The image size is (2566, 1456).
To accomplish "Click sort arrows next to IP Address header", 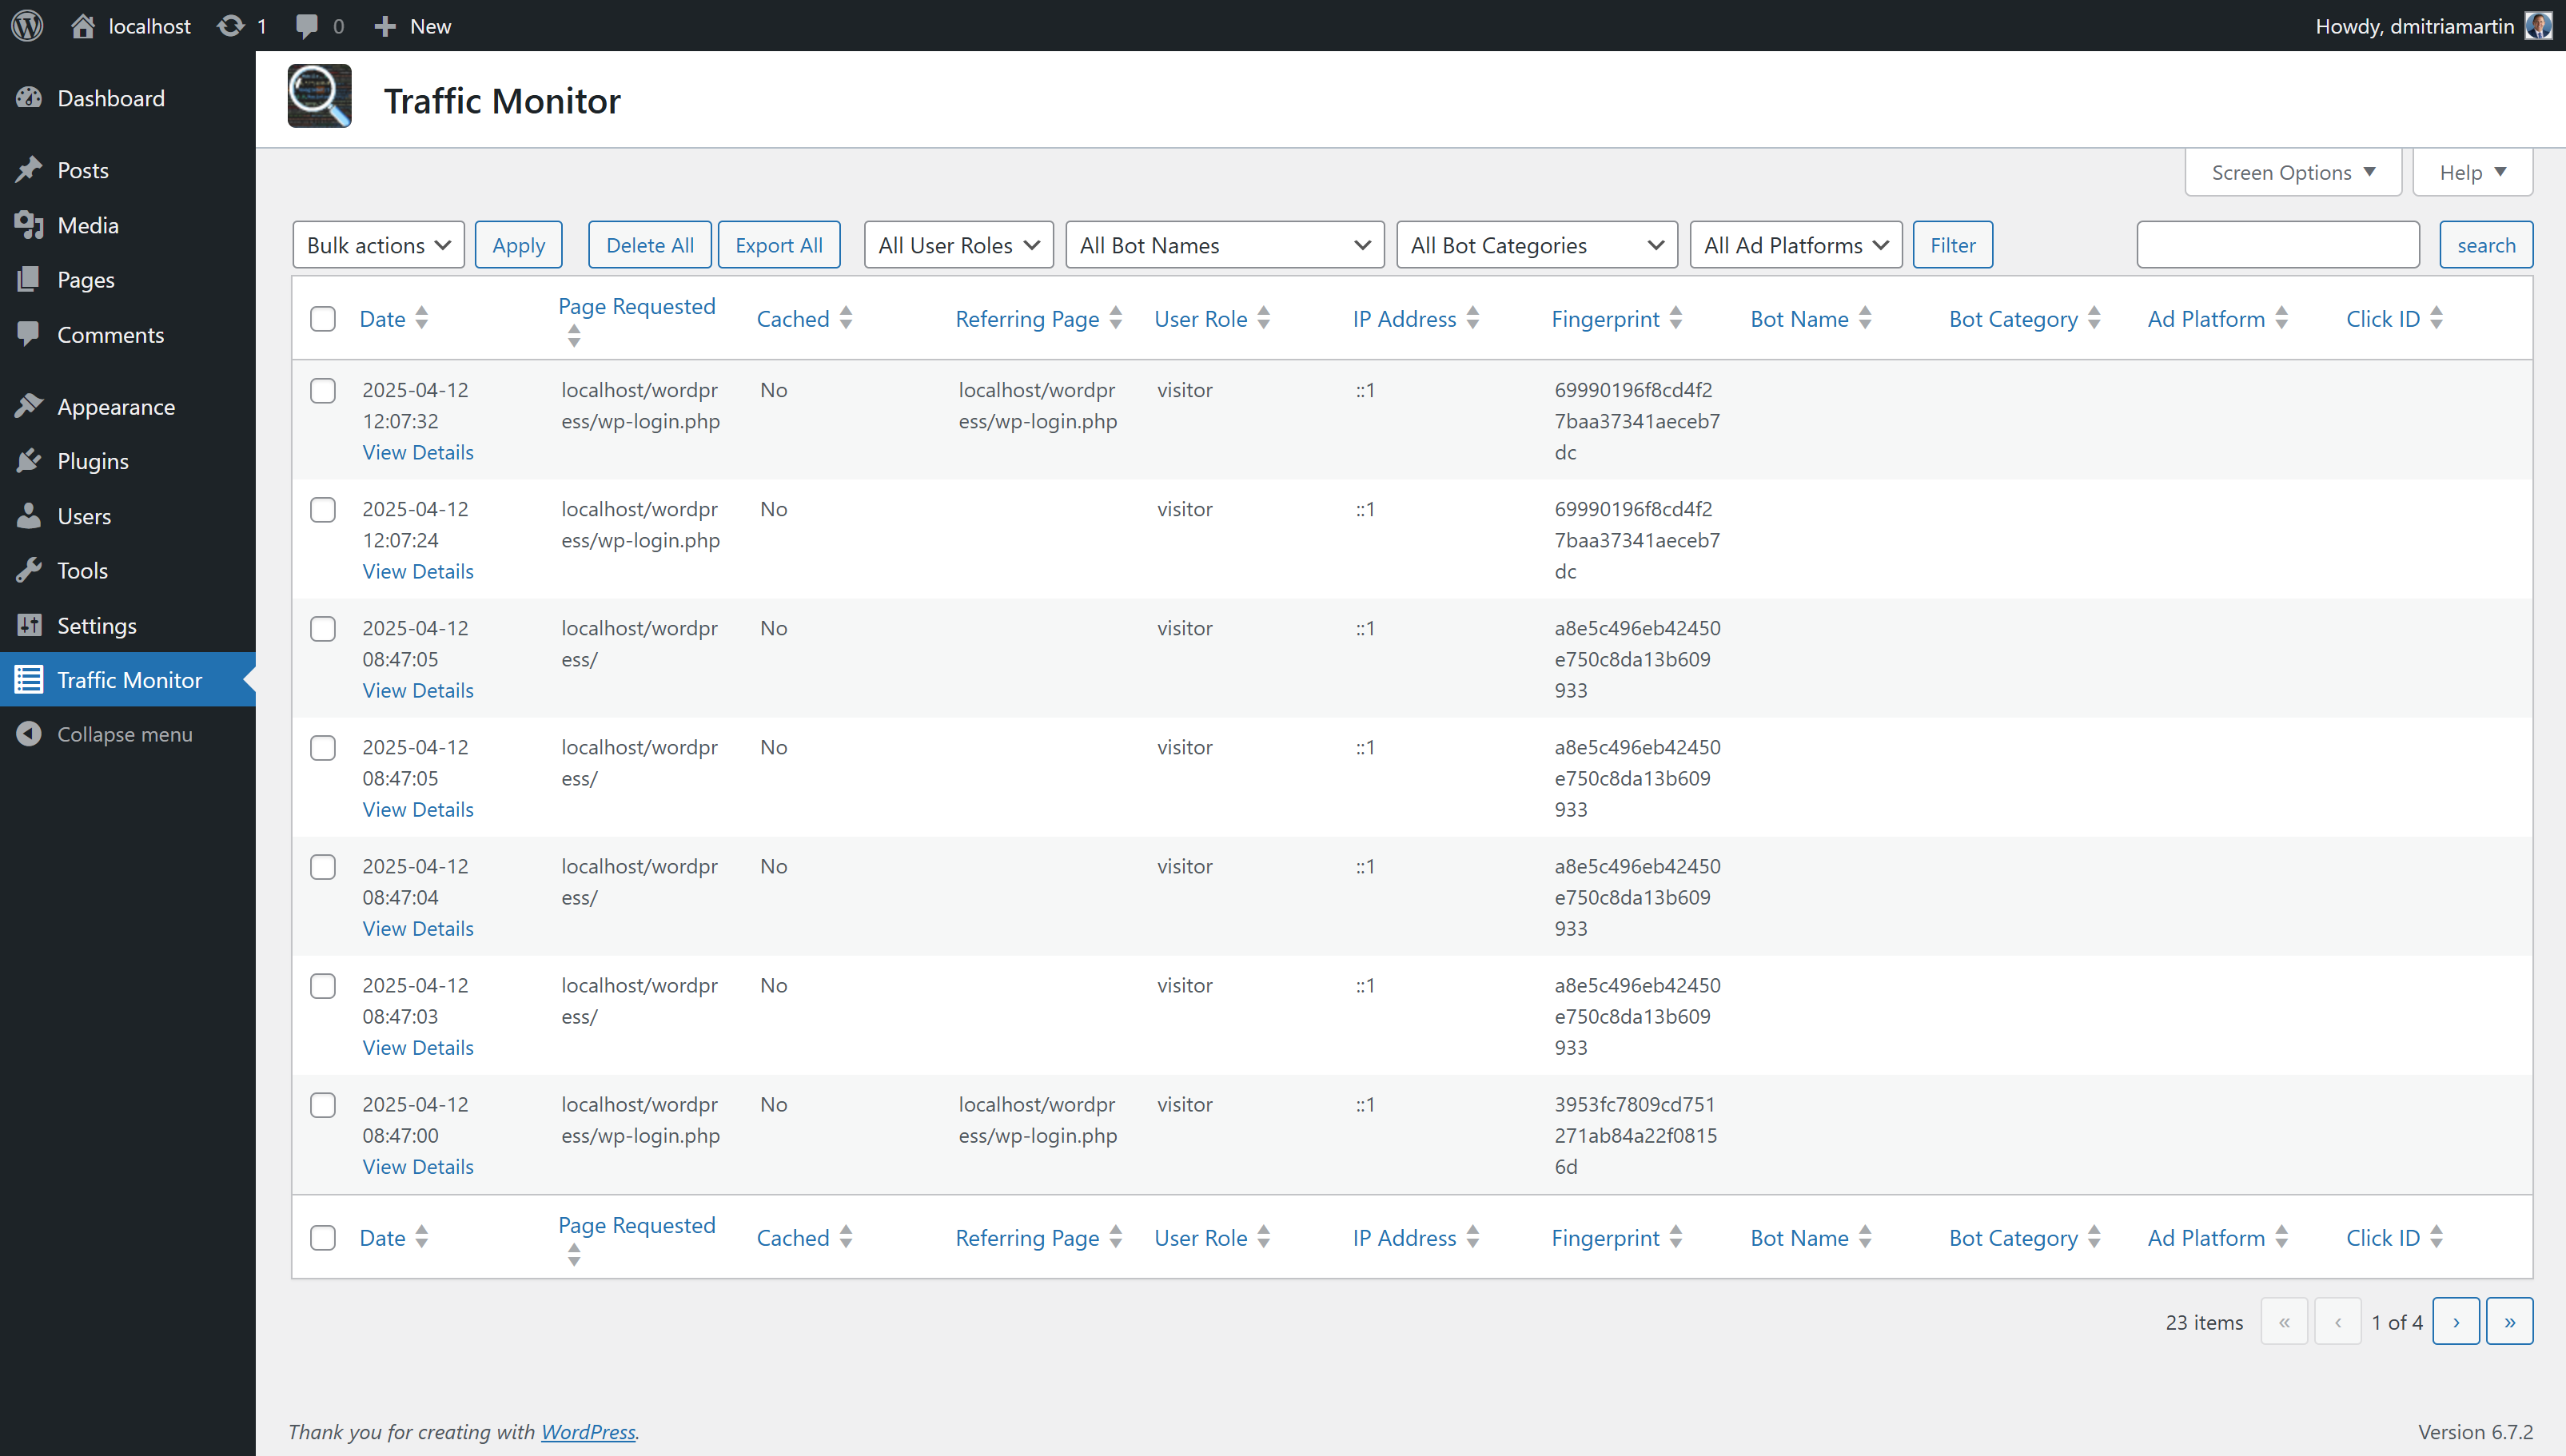I will [x=1473, y=318].
